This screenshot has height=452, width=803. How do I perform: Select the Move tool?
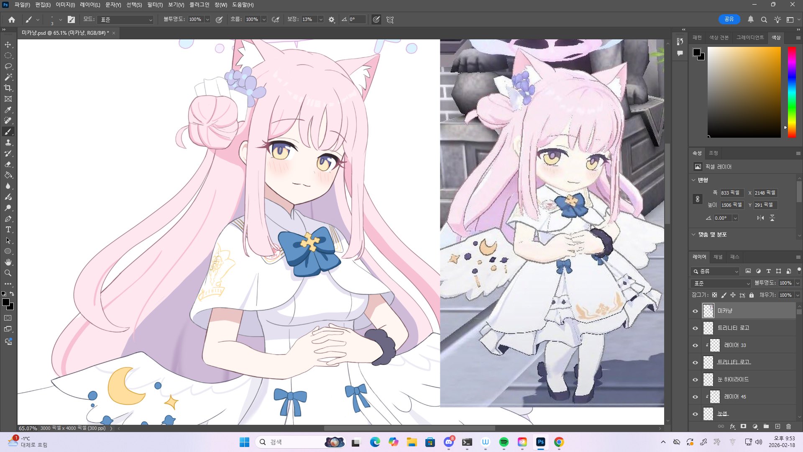click(x=8, y=44)
